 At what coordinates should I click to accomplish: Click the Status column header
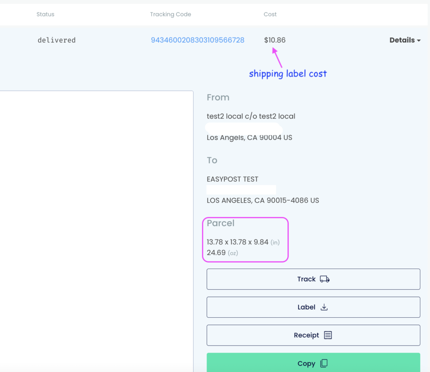click(45, 14)
